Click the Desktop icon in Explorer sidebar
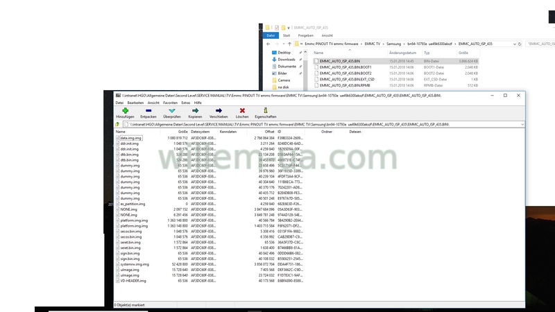The width and height of the screenshot is (555, 312). (274, 53)
